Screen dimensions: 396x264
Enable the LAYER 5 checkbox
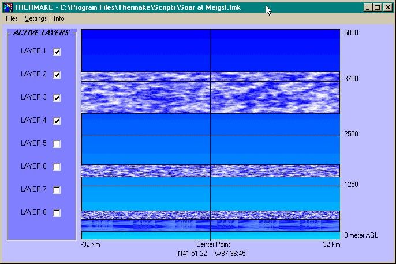click(x=57, y=144)
